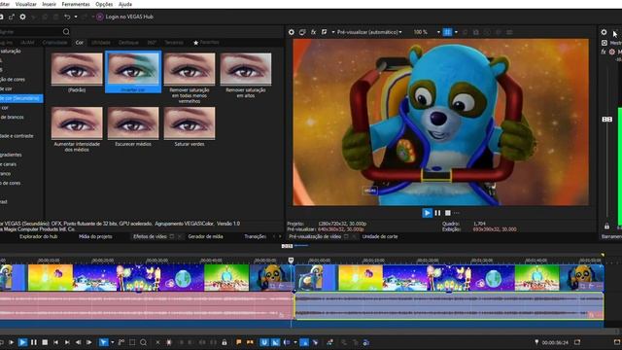Click play from start in transport bar
The height and width of the screenshot is (350, 622).
11,342
